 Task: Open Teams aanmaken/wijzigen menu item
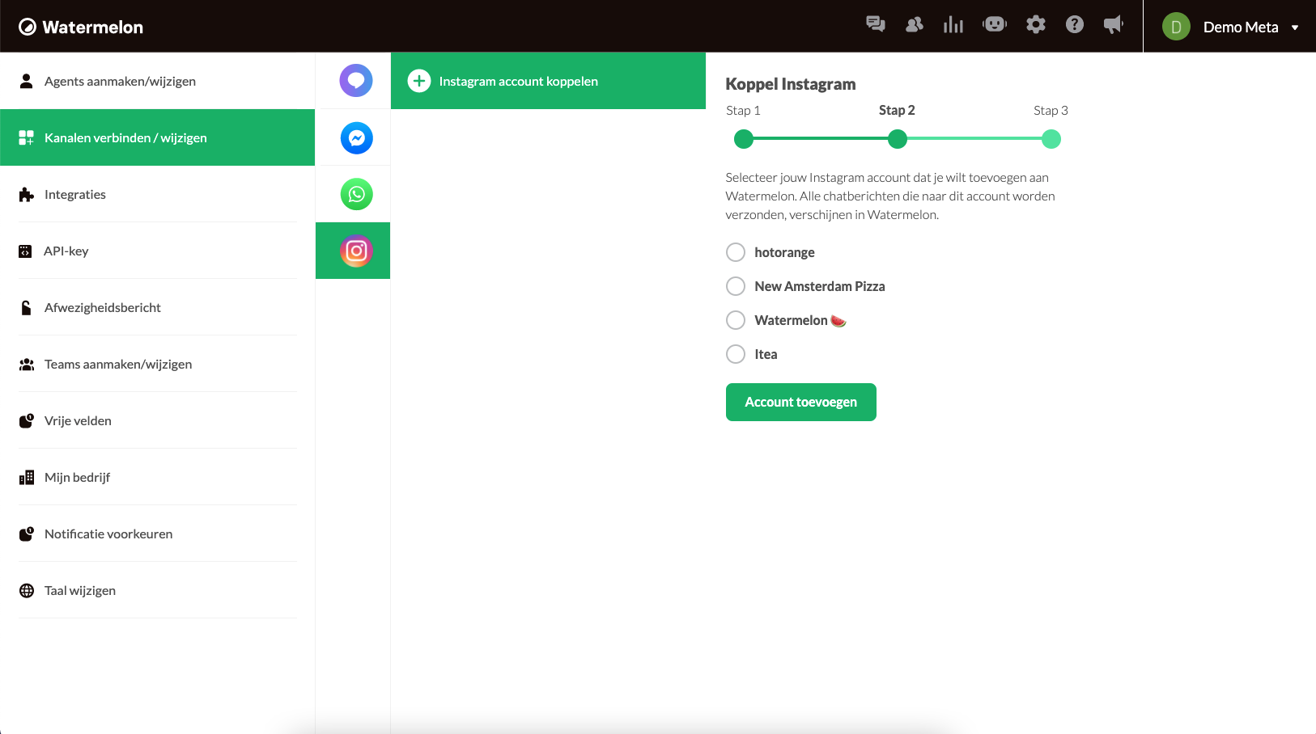pyautogui.click(x=157, y=364)
